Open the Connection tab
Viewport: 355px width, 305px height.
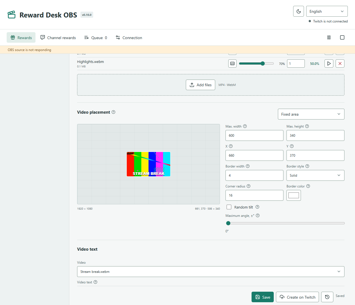tap(129, 37)
